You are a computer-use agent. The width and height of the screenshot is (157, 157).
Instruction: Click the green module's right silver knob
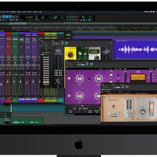85,54
